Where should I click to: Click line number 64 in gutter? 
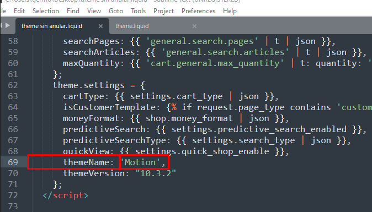tap(13, 107)
